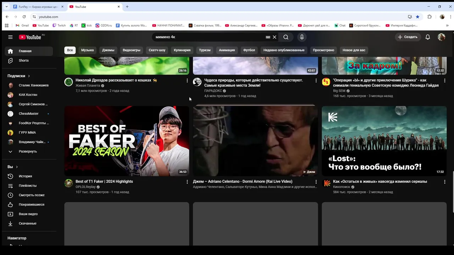Select the Футбол filter chip

pos(249,50)
